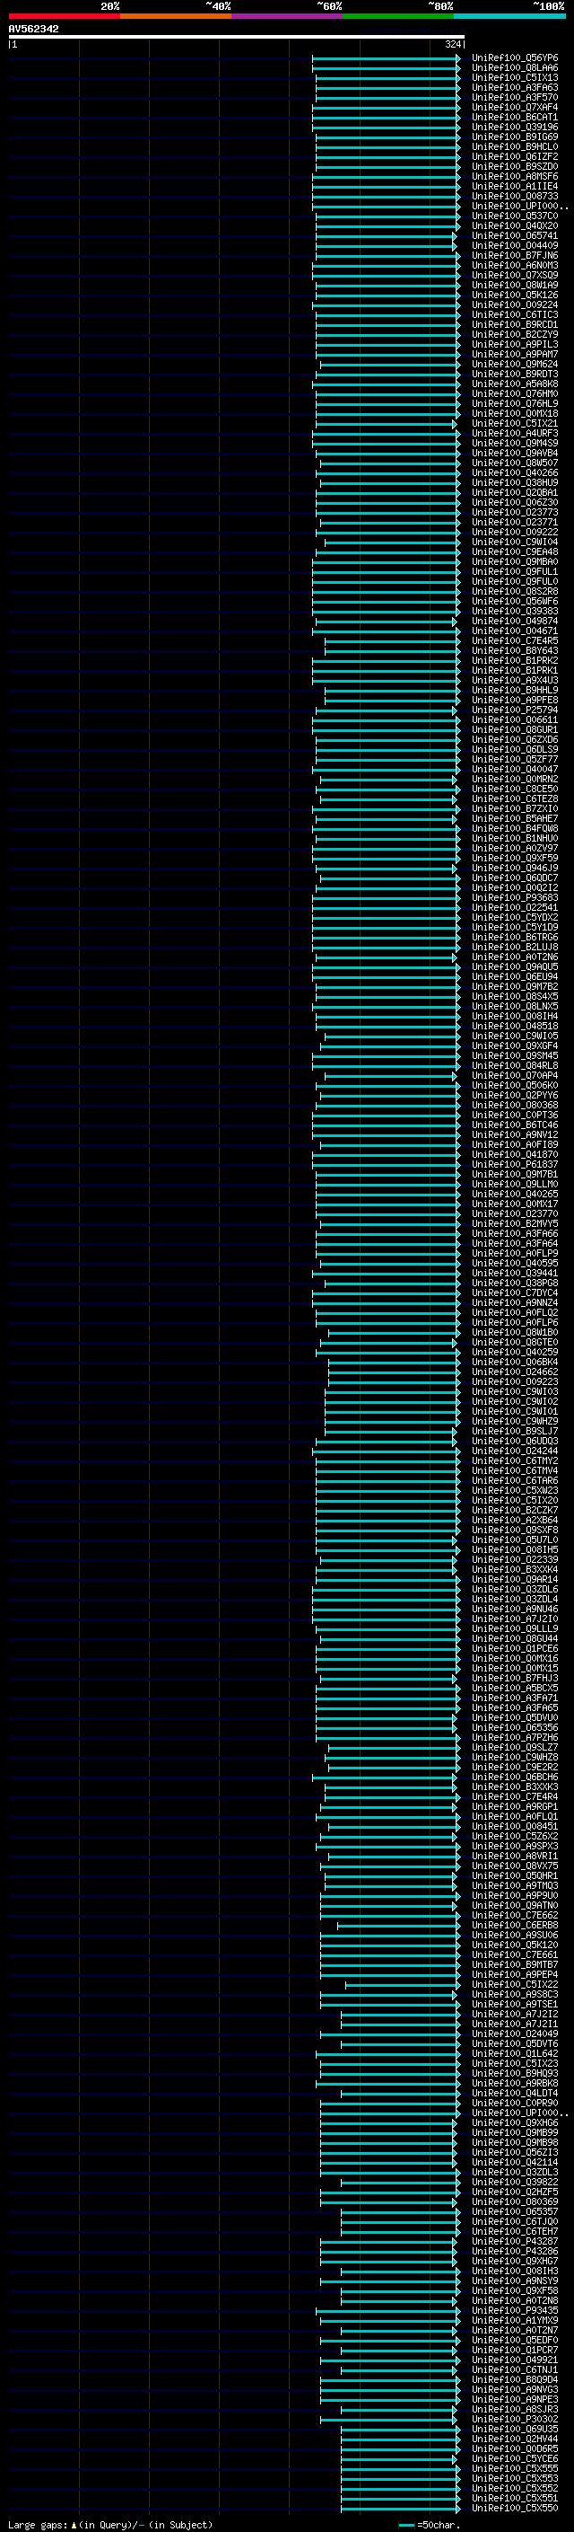Viewport: 574px width, 2532px height.
Task: Select the UniRef100_Q8GTE0 entry
Action: (x=515, y=1342)
